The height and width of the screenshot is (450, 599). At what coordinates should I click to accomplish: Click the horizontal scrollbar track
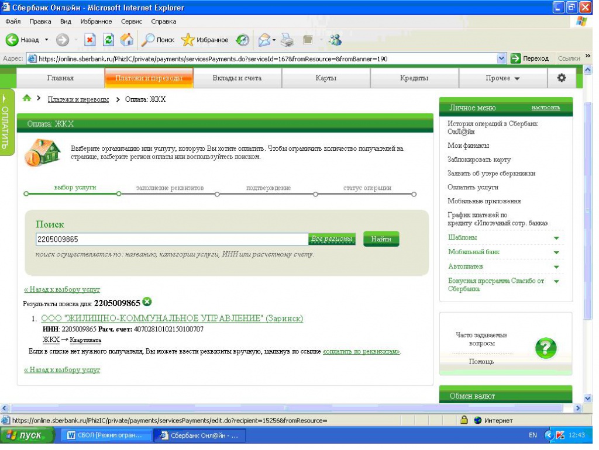point(287,408)
